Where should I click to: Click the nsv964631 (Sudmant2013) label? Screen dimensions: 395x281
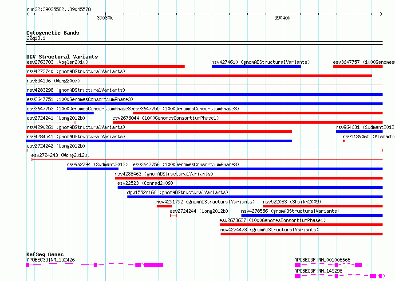[365, 127]
